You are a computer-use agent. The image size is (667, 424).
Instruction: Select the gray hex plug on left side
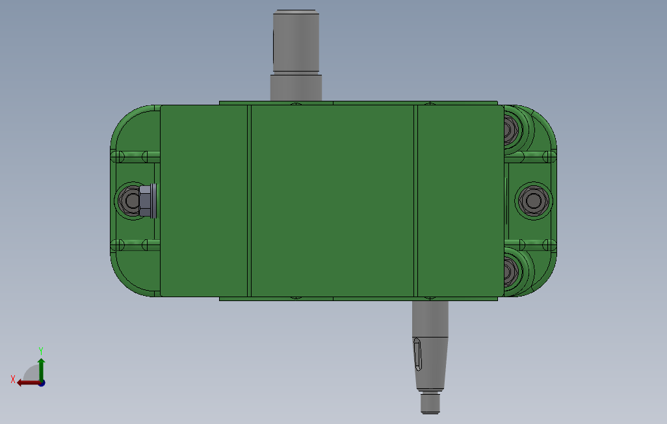click(x=148, y=201)
